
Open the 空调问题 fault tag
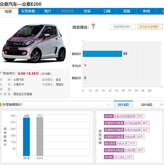coord(130,150)
